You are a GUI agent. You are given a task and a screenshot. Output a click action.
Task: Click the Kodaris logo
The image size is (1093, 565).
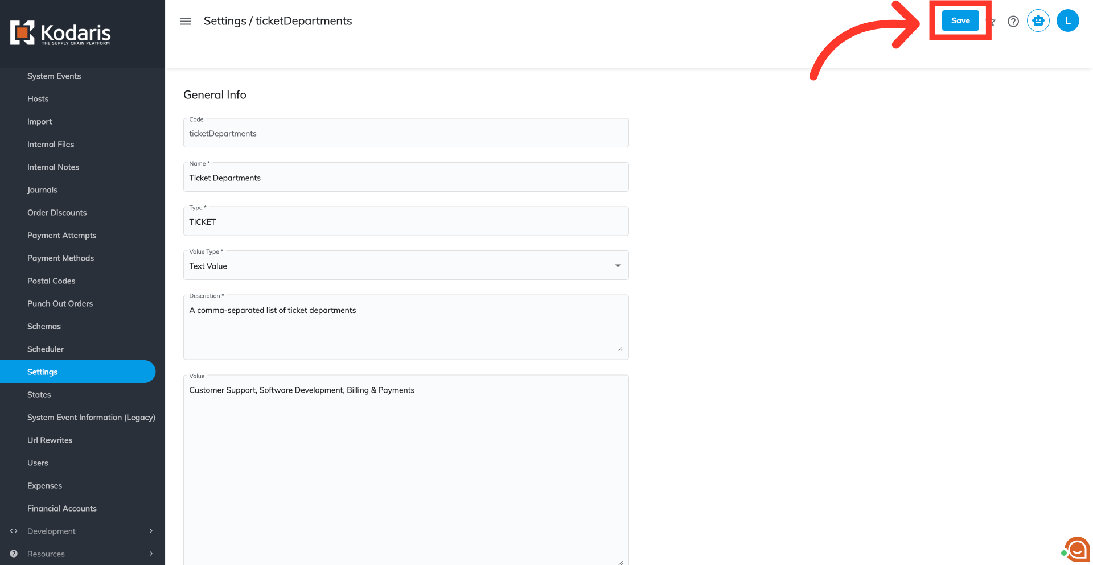[60, 33]
